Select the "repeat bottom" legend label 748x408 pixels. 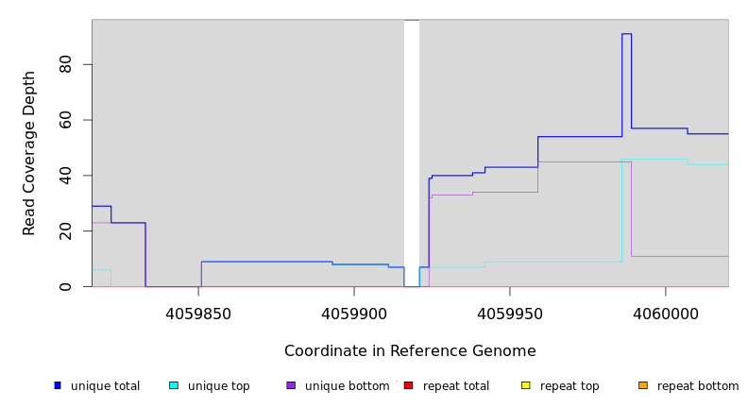coord(698,386)
